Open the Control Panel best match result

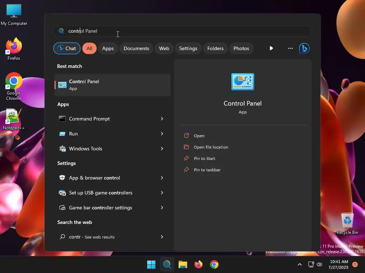tap(112, 85)
